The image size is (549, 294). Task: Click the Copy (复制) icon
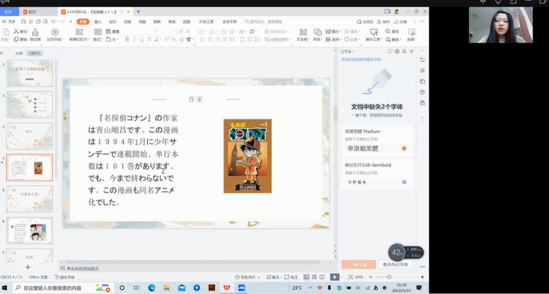16,39
